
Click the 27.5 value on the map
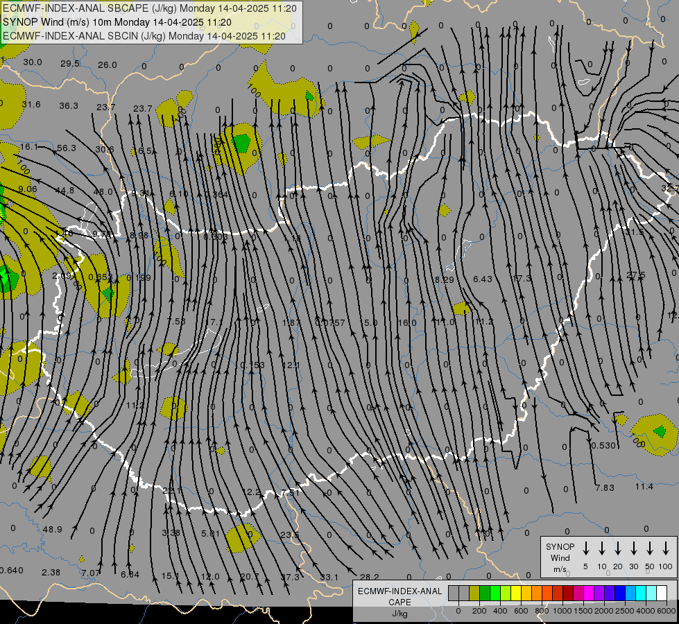click(636, 275)
